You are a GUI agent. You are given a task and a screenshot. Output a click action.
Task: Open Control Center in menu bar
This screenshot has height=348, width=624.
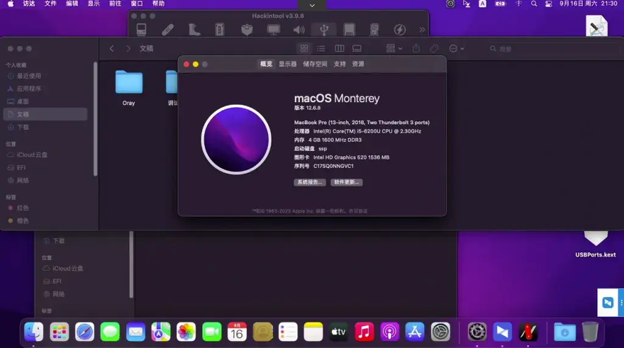(x=548, y=4)
